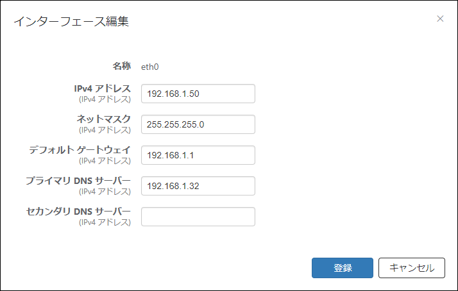458x291 pixels.
Task: Select the デフォルト ゲートウェイ field 192.168.1.1
Action: 198,155
